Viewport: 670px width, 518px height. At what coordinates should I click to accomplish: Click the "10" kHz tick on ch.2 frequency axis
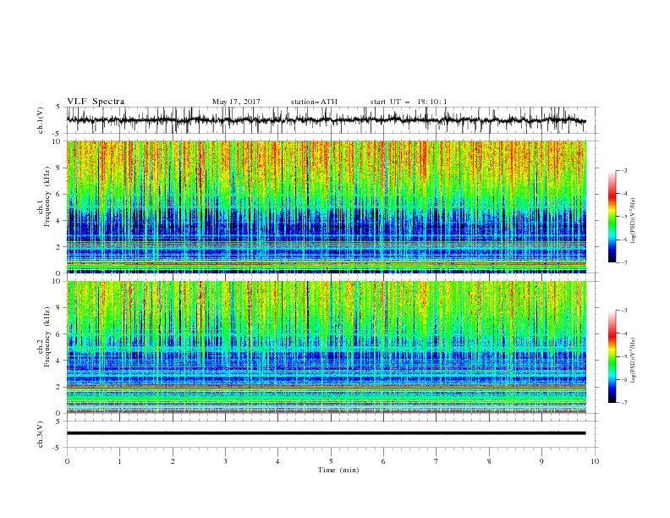pos(58,281)
